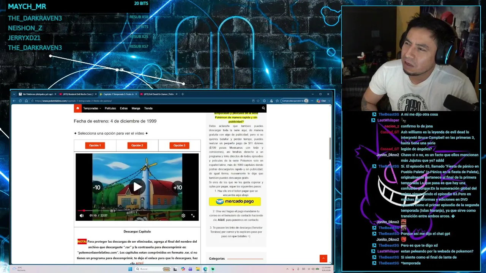The width and height of the screenshot is (486, 273).
Task: Open video player settings gear
Action: point(183,215)
